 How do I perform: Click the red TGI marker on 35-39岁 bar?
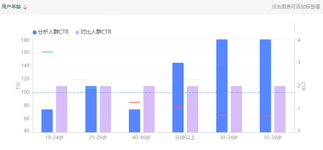click(265, 116)
